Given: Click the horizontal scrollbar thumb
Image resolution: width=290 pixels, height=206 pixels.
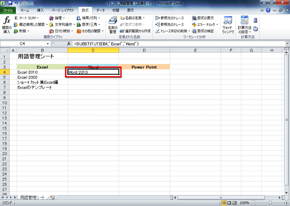Looking at the screenshot, I should pyautogui.click(x=221, y=197).
